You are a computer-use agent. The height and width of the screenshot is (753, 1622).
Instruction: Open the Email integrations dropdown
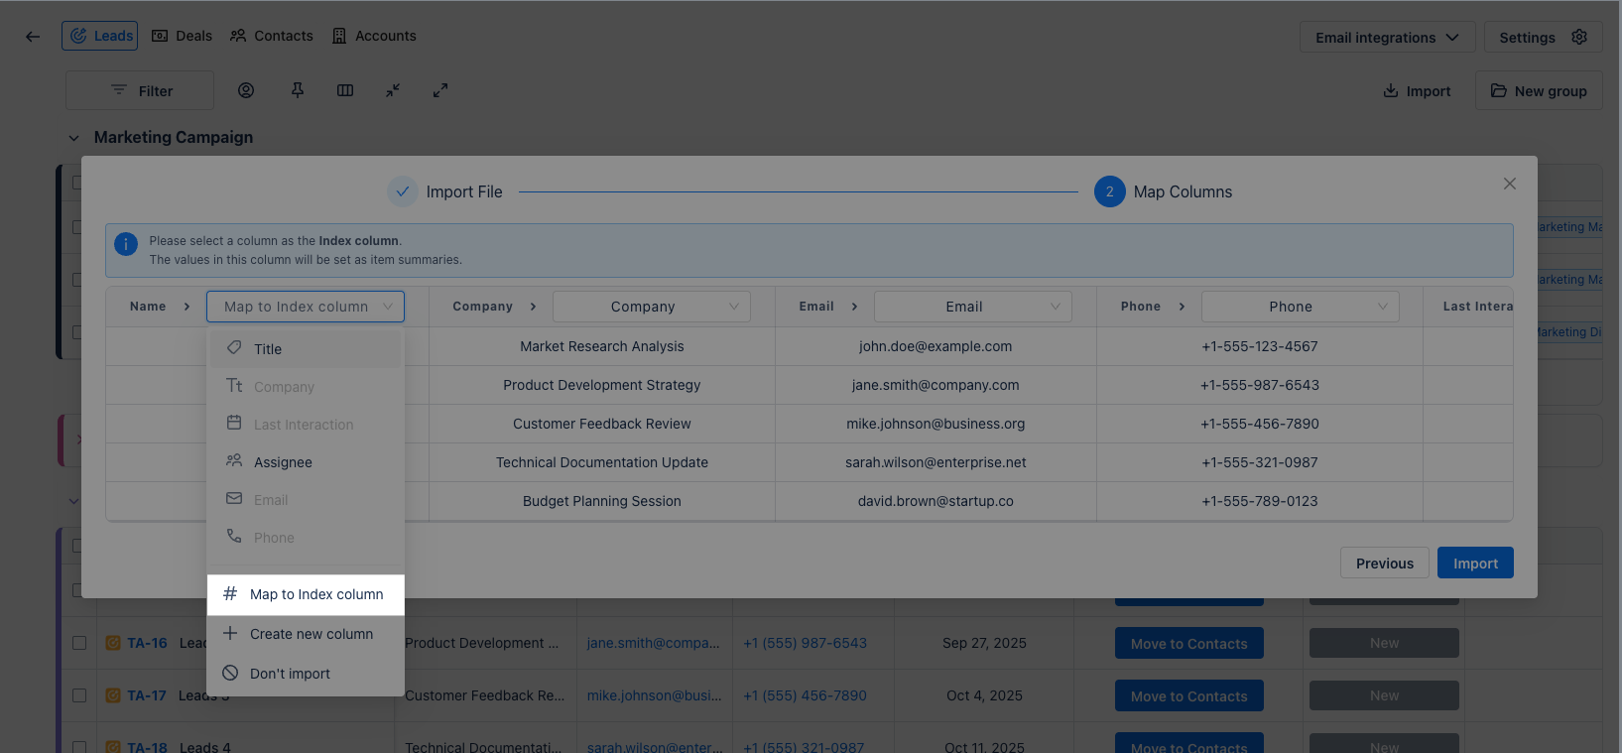pos(1387,38)
